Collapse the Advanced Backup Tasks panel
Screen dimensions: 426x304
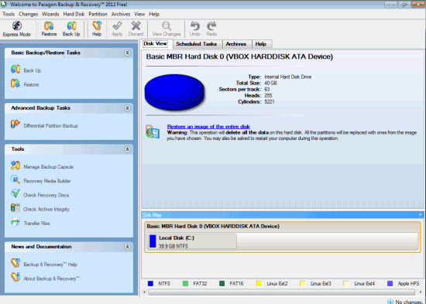127,108
